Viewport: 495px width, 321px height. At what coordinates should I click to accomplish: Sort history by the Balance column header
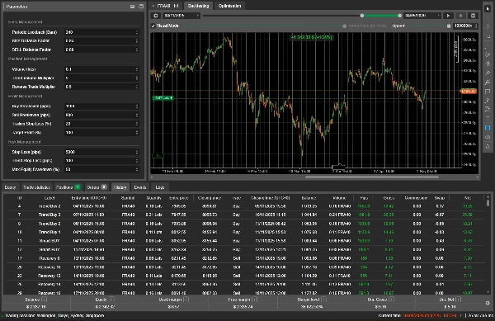click(x=309, y=198)
